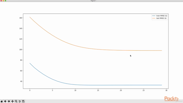Click the x-axis tick label 5
The height and width of the screenshot is (103, 183).
tap(53, 90)
